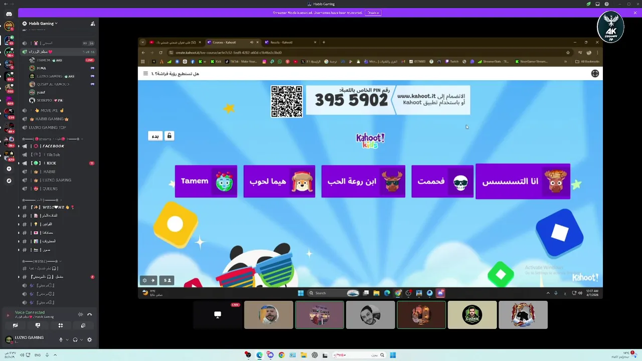
Task: Click the Kahoot start button بدء
Action: [155, 136]
